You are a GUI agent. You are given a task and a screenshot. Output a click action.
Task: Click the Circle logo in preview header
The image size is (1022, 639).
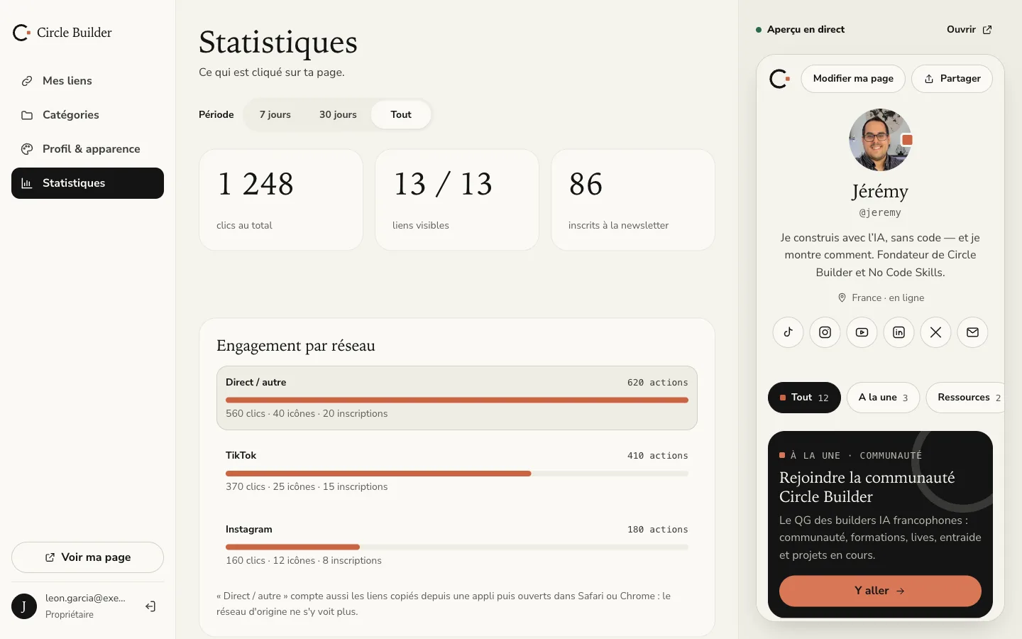pyautogui.click(x=780, y=79)
